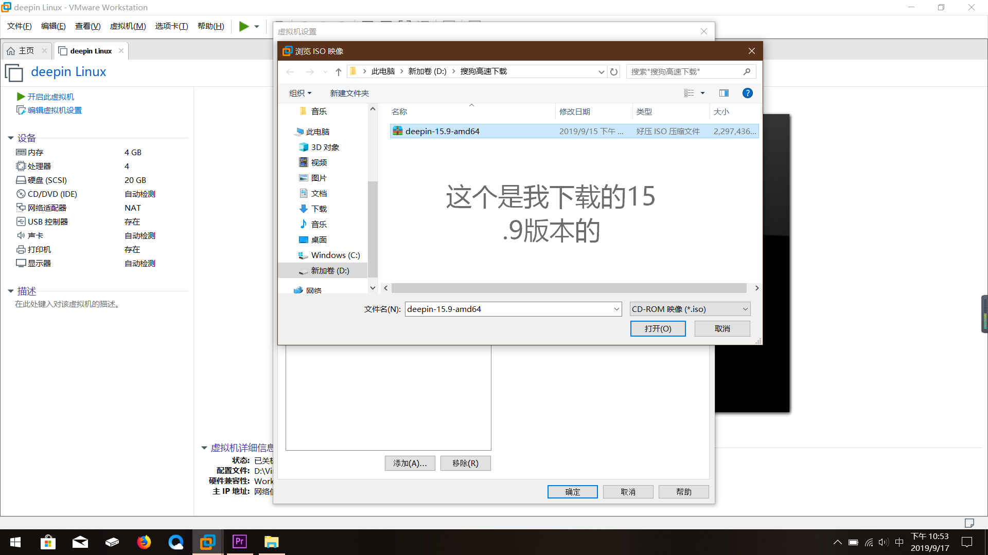The width and height of the screenshot is (988, 555).
Task: Toggle the preview pane icon
Action: point(724,93)
